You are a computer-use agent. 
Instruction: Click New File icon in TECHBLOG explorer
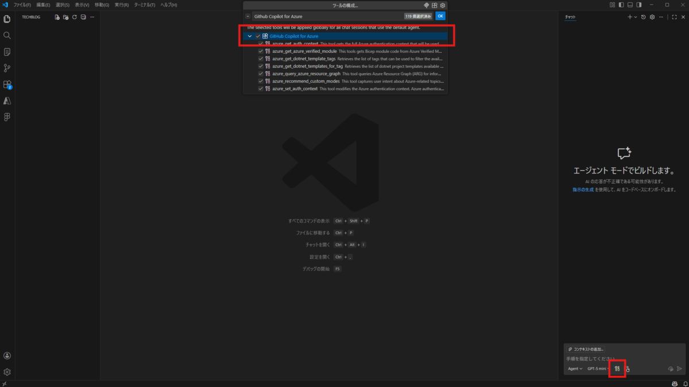pos(57,17)
